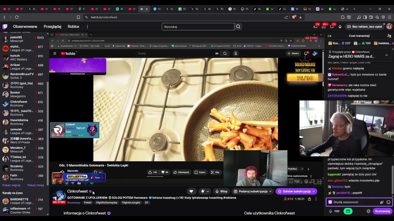The width and height of the screenshot is (394, 221).
Task: Click the 100 channel points balance
Action: pyautogui.click(x=334, y=211)
